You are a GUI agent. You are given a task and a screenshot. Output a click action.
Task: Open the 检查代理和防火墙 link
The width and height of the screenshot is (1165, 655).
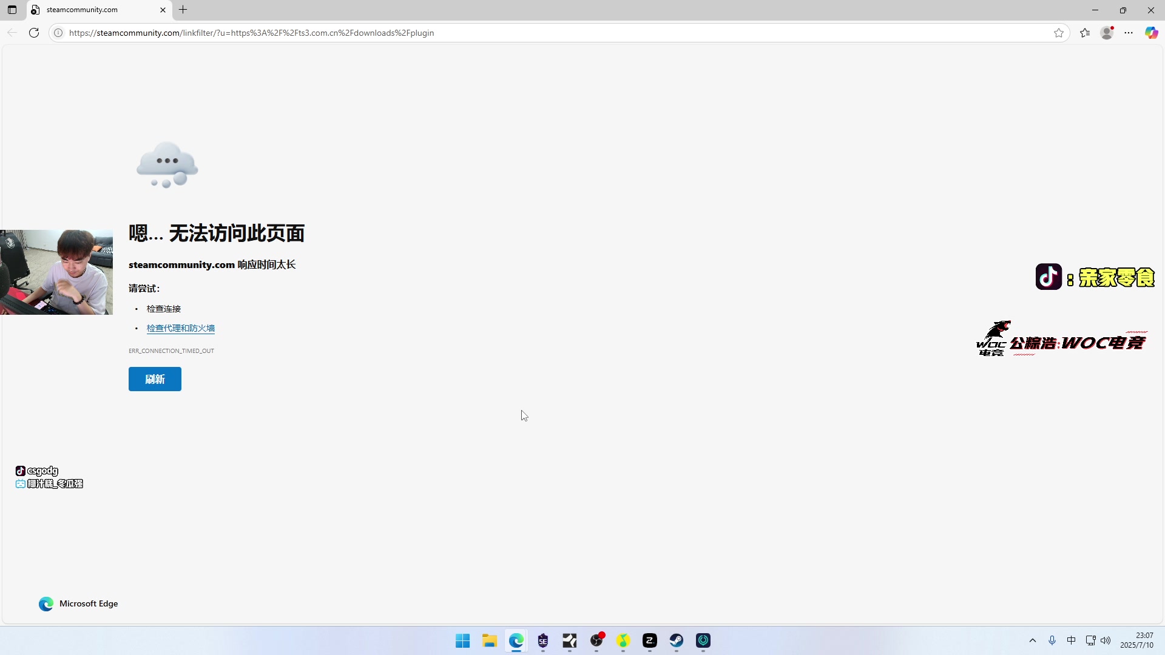click(x=181, y=328)
